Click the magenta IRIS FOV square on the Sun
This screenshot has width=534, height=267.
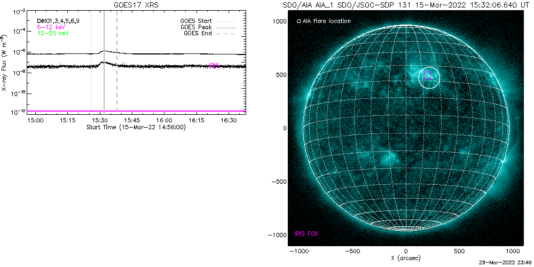tap(428, 75)
